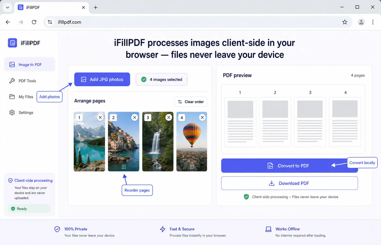Click the Clear order button
Image resolution: width=381 pixels, height=245 pixels.
coord(191,102)
